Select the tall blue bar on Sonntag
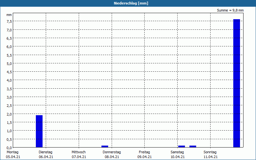256x160 pixels. (x=236, y=83)
